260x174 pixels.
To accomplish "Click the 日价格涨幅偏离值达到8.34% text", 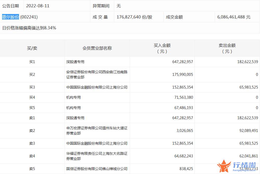I will coord(29,28).
